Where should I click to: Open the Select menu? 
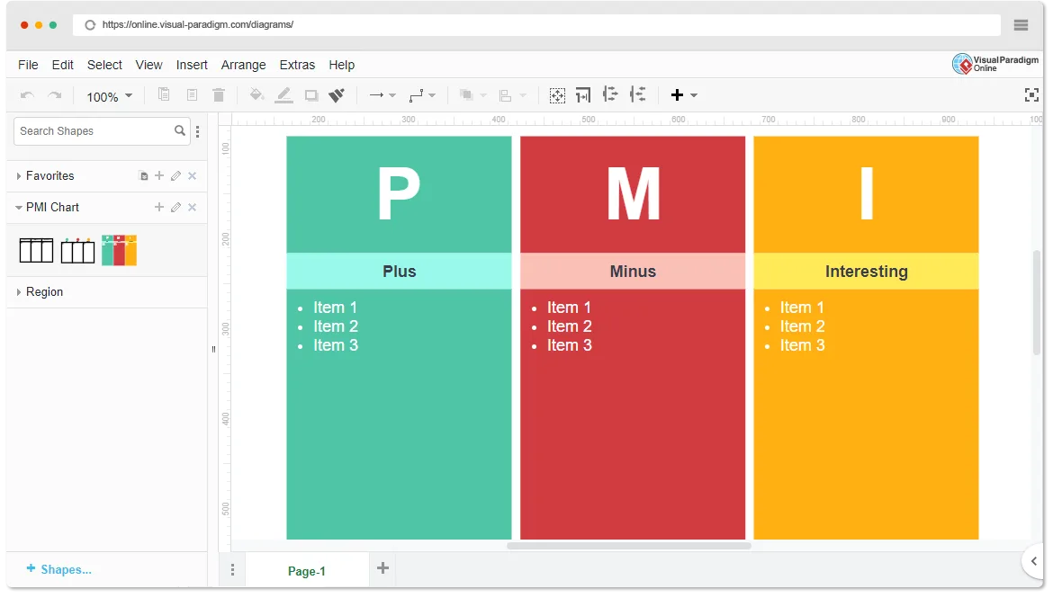coord(104,65)
